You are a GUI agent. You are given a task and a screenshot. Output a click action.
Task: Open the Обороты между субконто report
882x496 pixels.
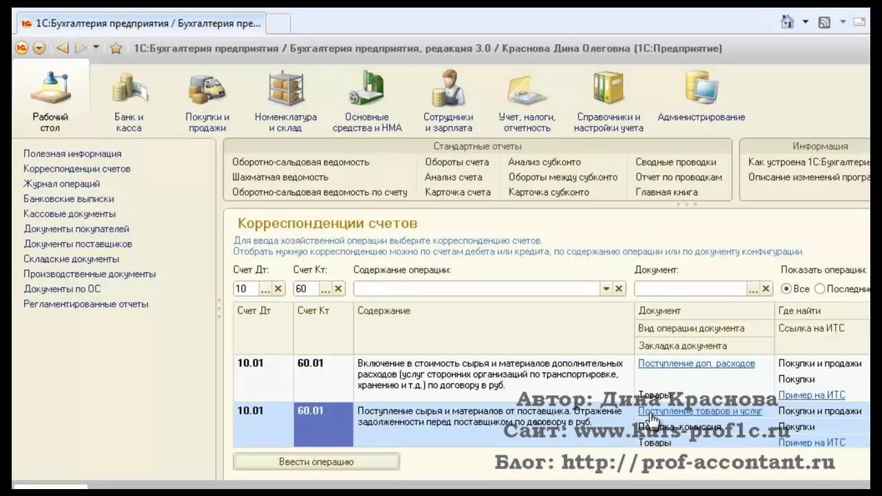(563, 177)
